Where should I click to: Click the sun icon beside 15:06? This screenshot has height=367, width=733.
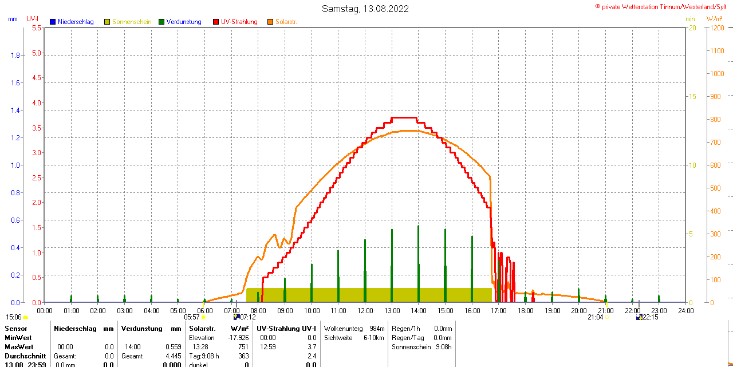click(x=26, y=317)
